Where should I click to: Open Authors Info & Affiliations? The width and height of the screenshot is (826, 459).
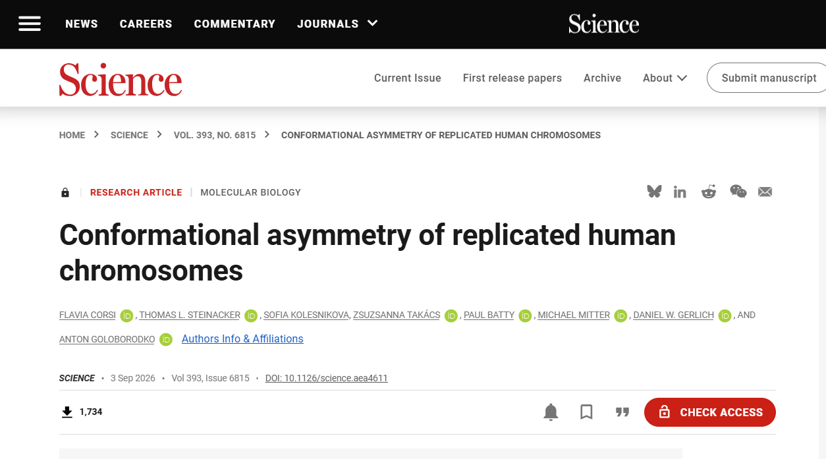coord(242,338)
